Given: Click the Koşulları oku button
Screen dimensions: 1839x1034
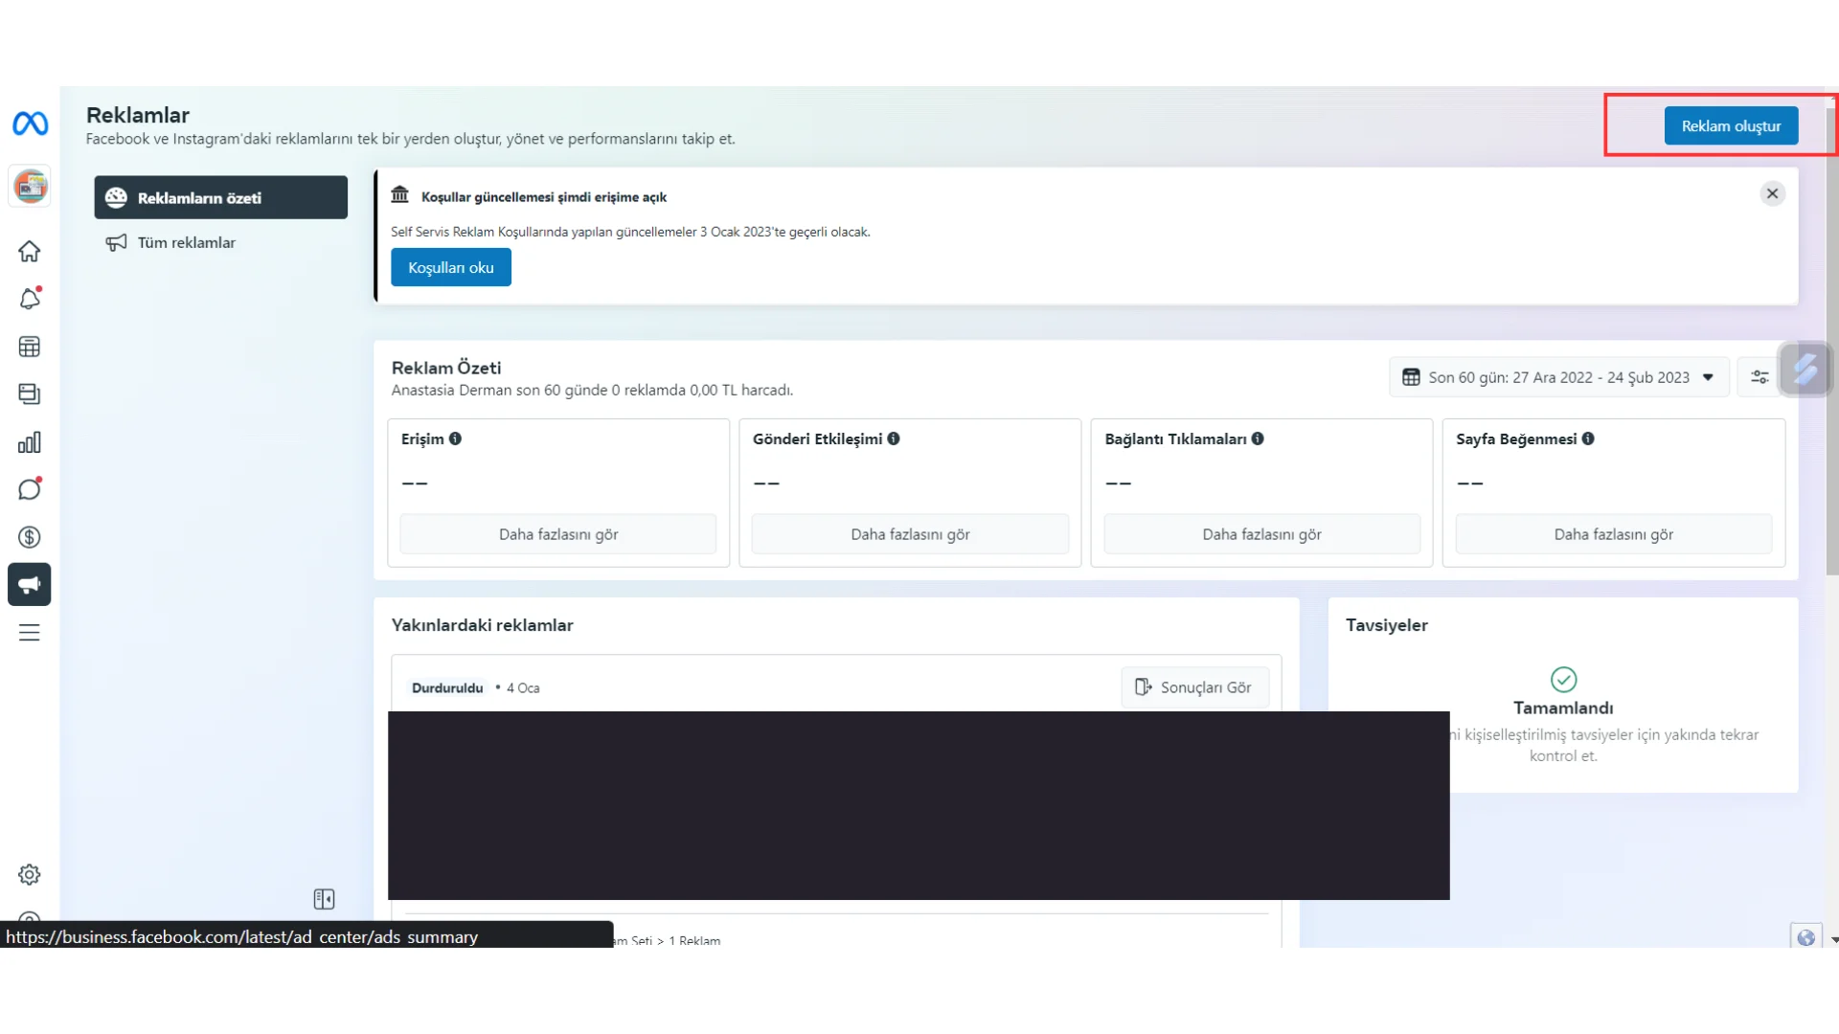Looking at the screenshot, I should coord(450,267).
